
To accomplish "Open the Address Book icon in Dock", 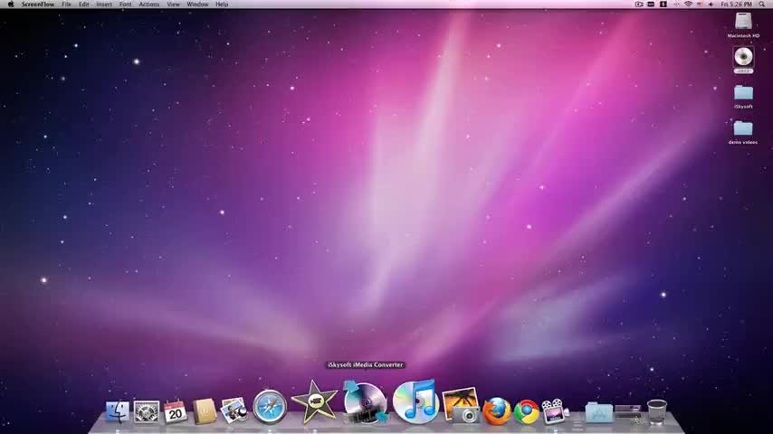I will coord(204,411).
